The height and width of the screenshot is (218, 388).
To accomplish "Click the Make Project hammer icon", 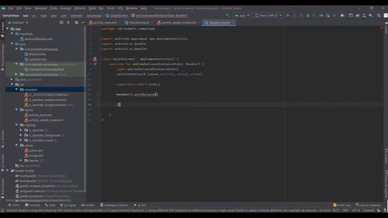I will (x=228, y=16).
